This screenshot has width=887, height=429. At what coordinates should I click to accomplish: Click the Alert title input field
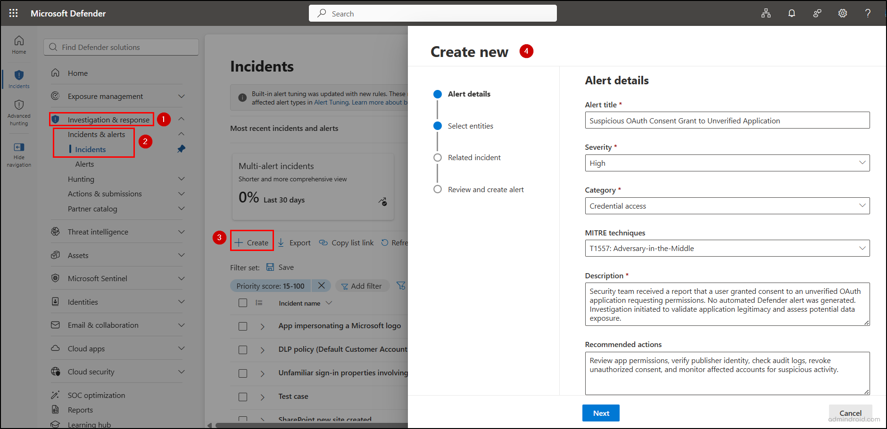pyautogui.click(x=727, y=120)
